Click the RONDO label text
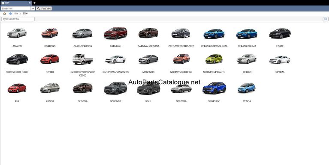329x165 pixels. (x=50, y=101)
